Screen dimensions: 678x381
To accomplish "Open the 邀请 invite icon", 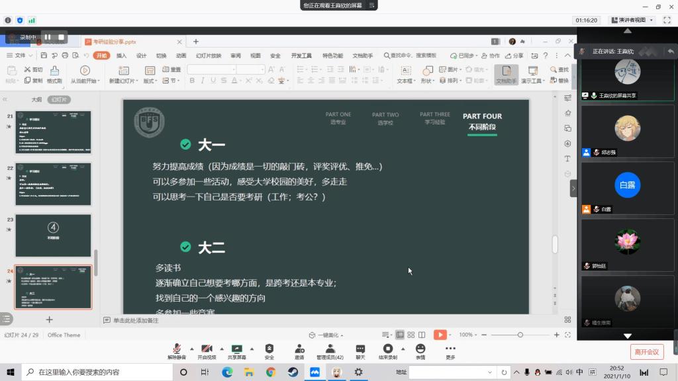I will point(299,349).
